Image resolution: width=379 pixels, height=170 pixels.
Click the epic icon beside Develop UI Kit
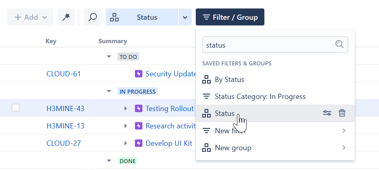pos(138,143)
